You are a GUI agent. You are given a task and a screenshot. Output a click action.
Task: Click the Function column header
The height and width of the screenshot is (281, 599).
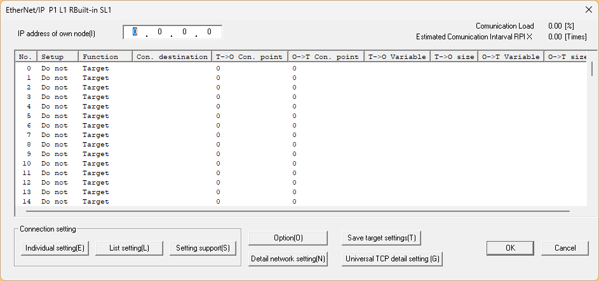(105, 56)
